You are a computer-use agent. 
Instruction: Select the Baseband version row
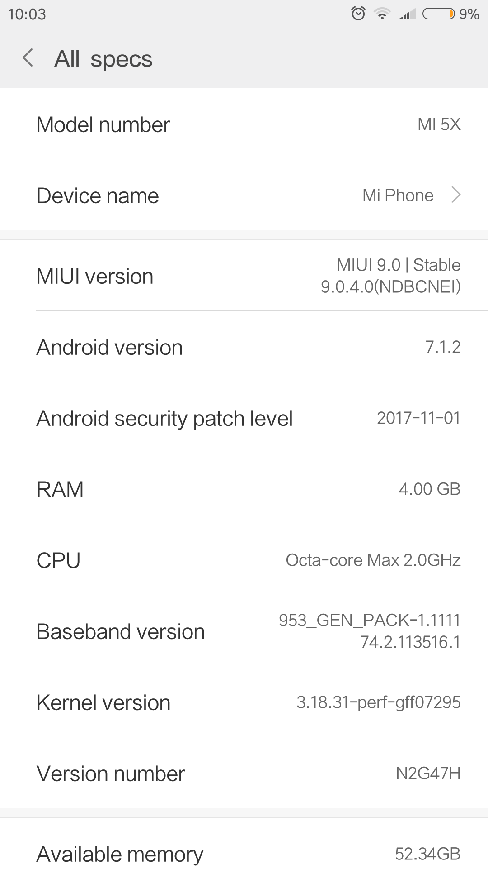click(244, 631)
